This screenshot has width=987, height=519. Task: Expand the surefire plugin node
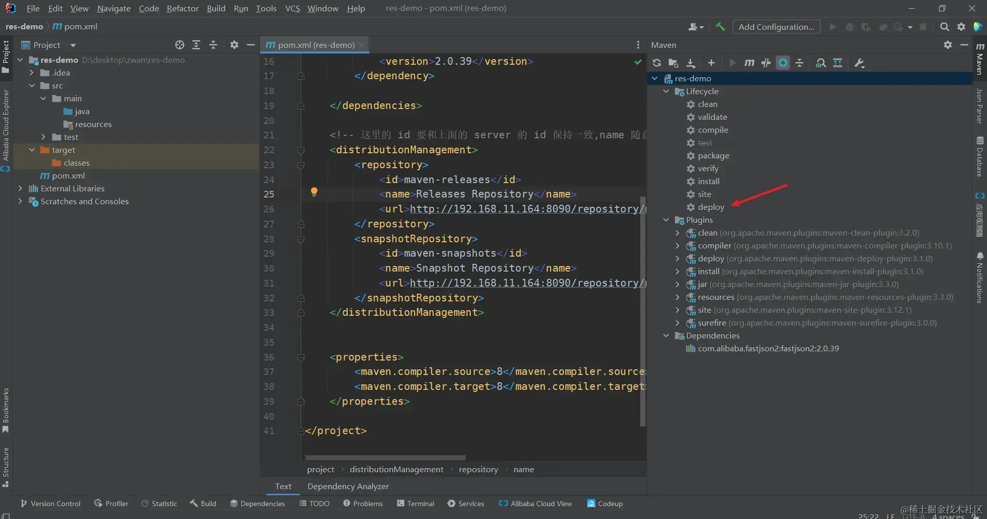tap(677, 323)
